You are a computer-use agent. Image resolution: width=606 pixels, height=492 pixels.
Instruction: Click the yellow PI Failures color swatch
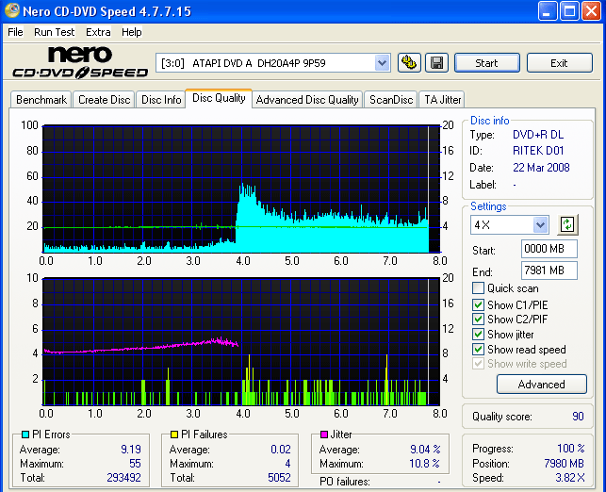pyautogui.click(x=174, y=435)
